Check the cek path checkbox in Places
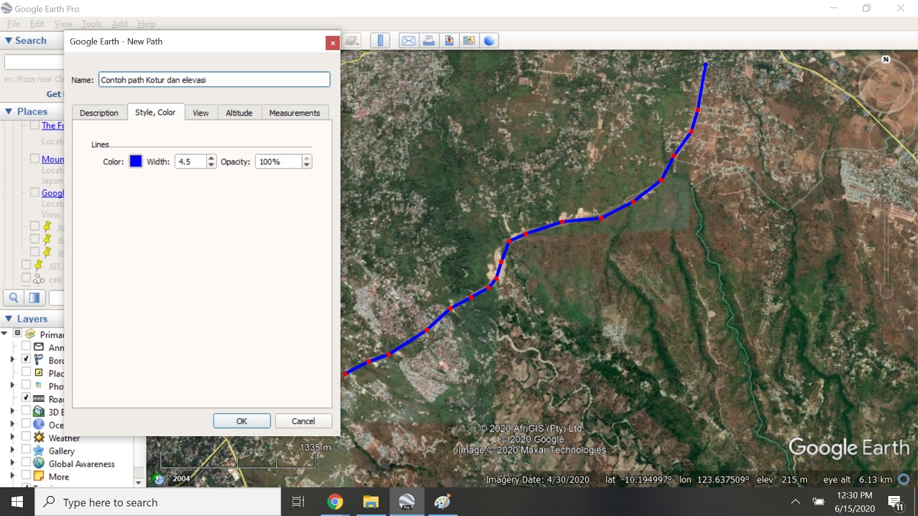The image size is (918, 516). coord(26,277)
